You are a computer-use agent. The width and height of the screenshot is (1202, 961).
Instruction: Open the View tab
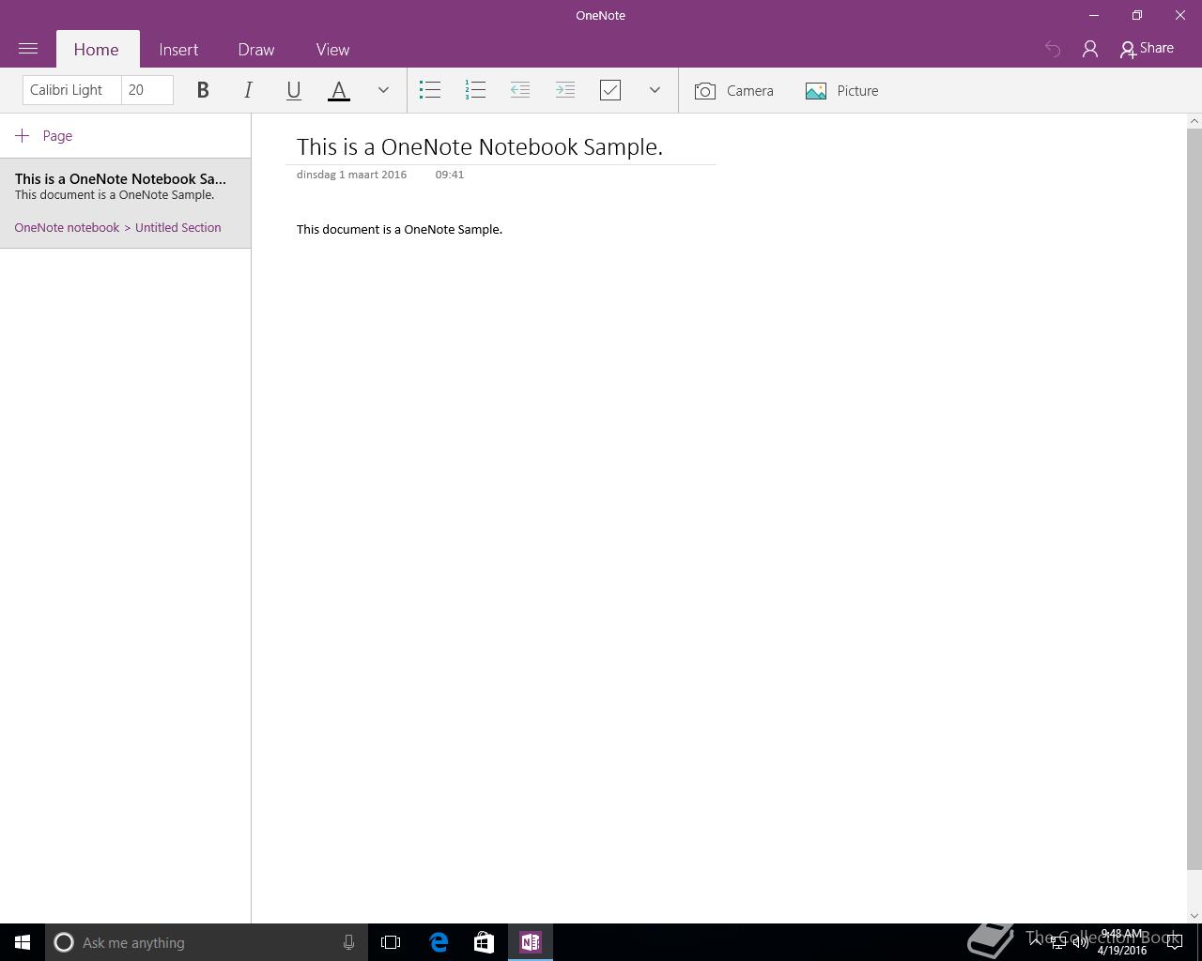point(332,50)
